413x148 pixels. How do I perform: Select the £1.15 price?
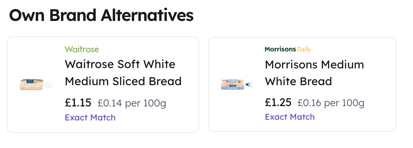pyautogui.click(x=78, y=103)
